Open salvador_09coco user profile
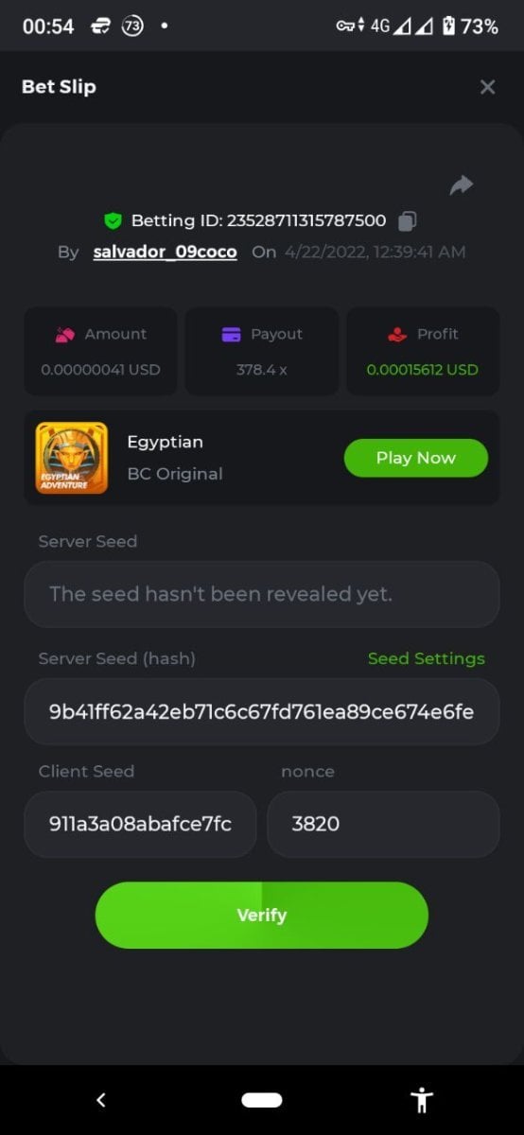The image size is (524, 1135). pyautogui.click(x=165, y=253)
